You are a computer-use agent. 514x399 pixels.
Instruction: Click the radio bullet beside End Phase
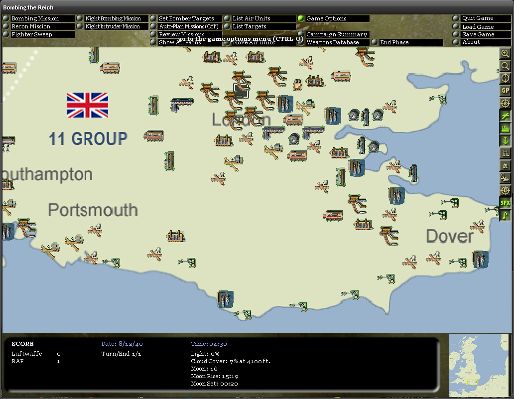coord(375,42)
